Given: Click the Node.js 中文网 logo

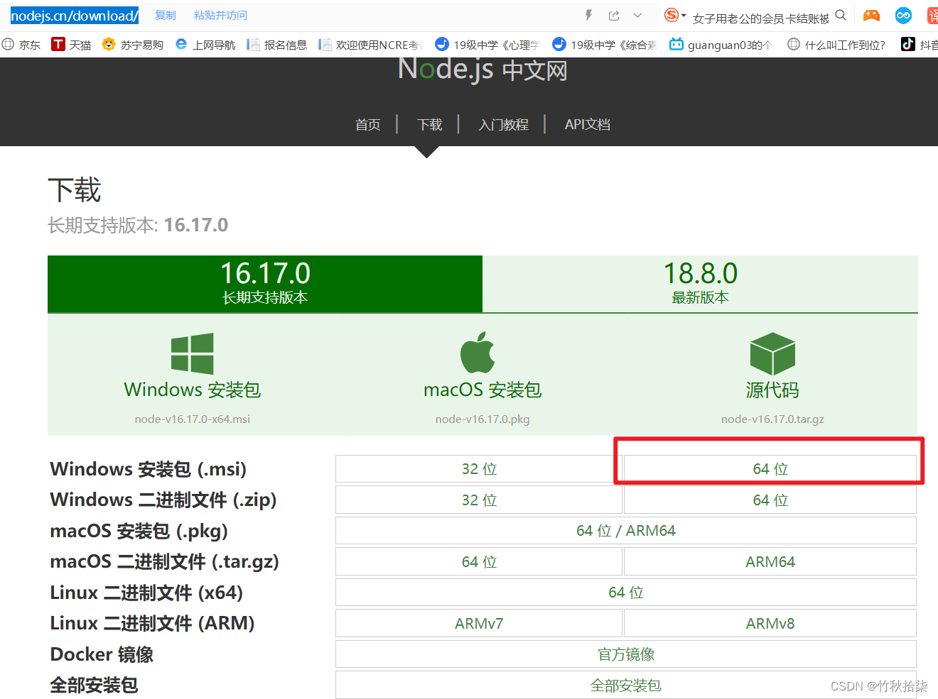Looking at the screenshot, I should tap(483, 70).
